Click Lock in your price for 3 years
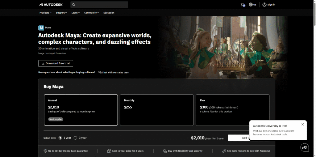This screenshot has width=316, height=157. [128, 151]
